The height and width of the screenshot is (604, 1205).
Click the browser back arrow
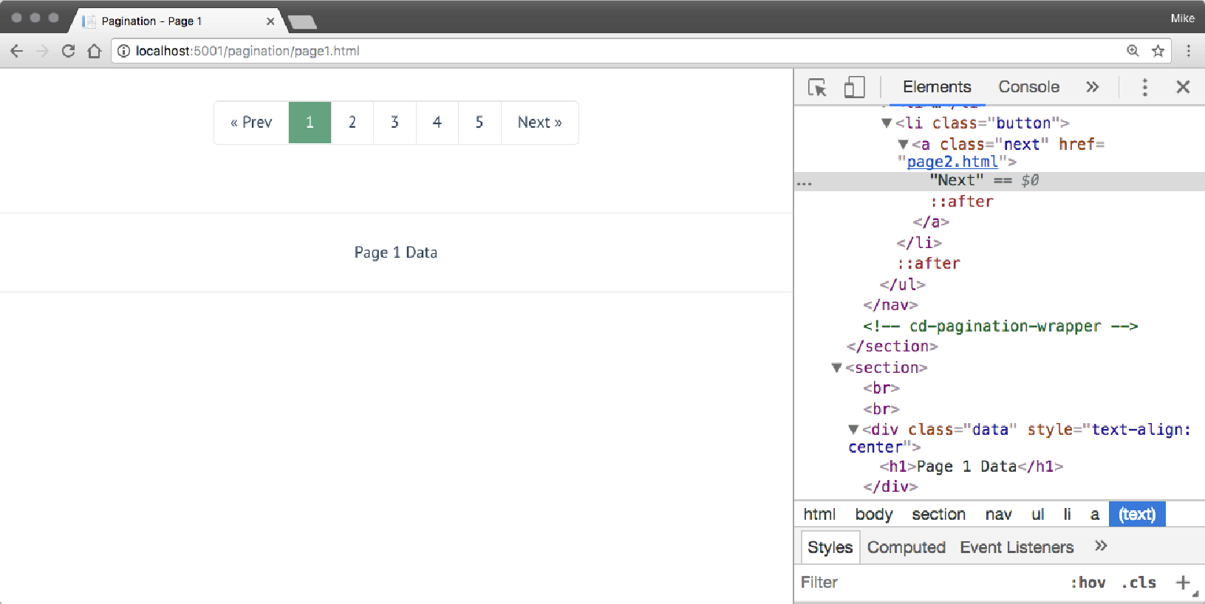click(16, 51)
